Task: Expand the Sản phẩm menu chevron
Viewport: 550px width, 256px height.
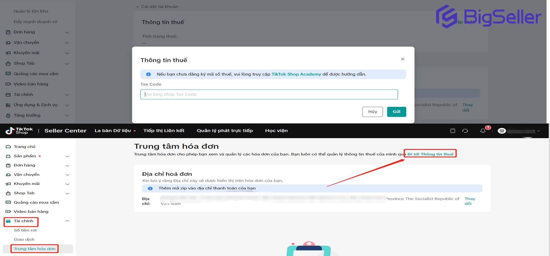Action: click(x=68, y=156)
